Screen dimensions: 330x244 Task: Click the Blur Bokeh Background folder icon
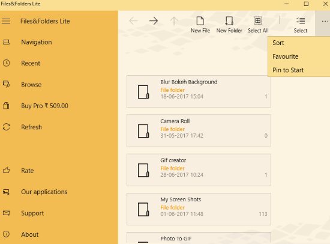point(143,92)
